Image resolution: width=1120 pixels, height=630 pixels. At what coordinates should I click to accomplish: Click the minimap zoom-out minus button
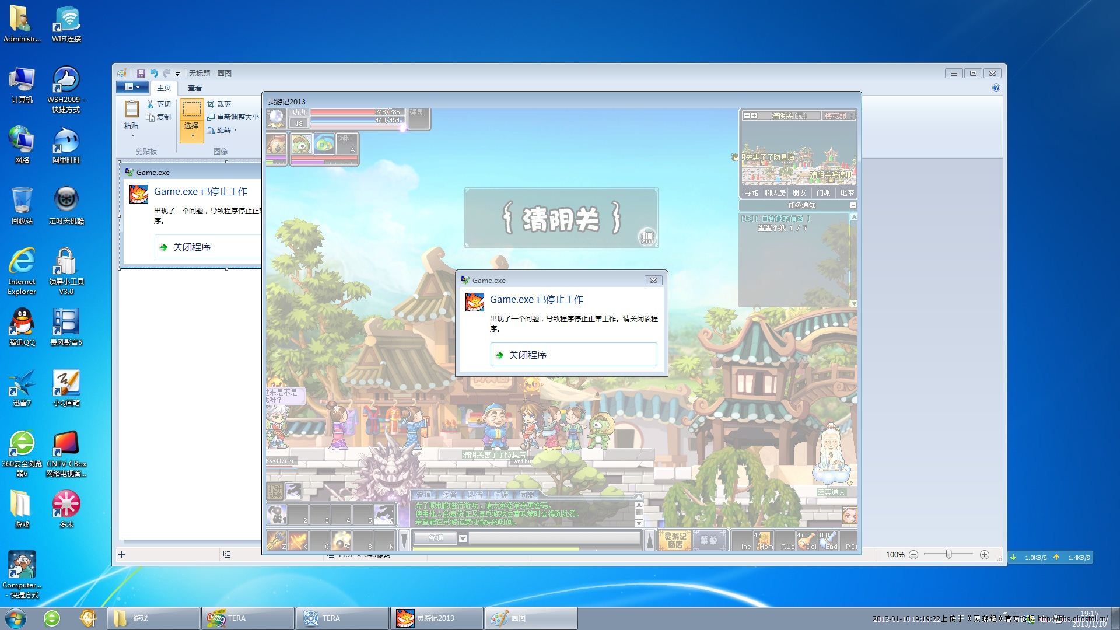pyautogui.click(x=747, y=116)
